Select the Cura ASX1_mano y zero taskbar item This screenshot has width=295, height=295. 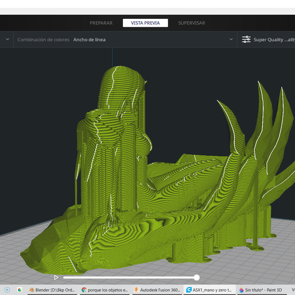209,290
